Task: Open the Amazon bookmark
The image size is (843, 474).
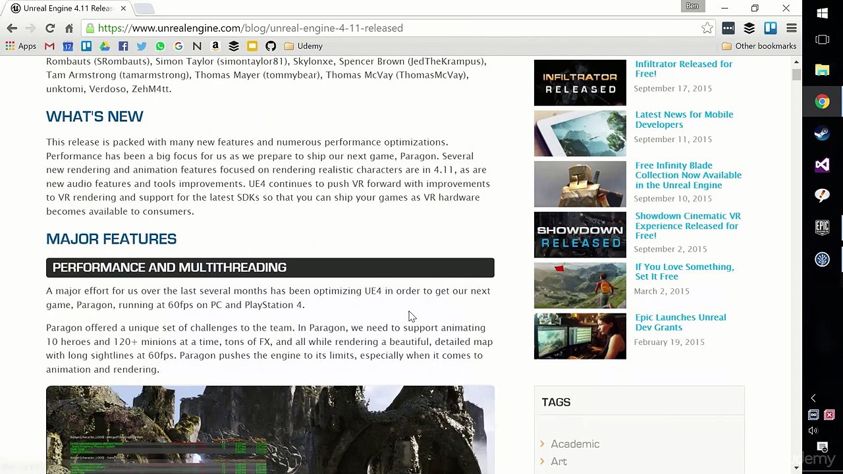Action: (x=215, y=46)
